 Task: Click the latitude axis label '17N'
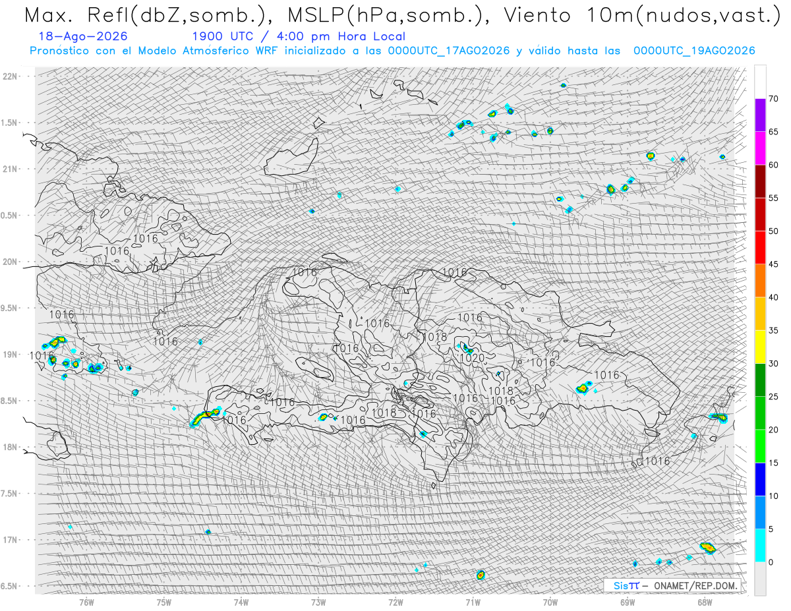pos(10,540)
